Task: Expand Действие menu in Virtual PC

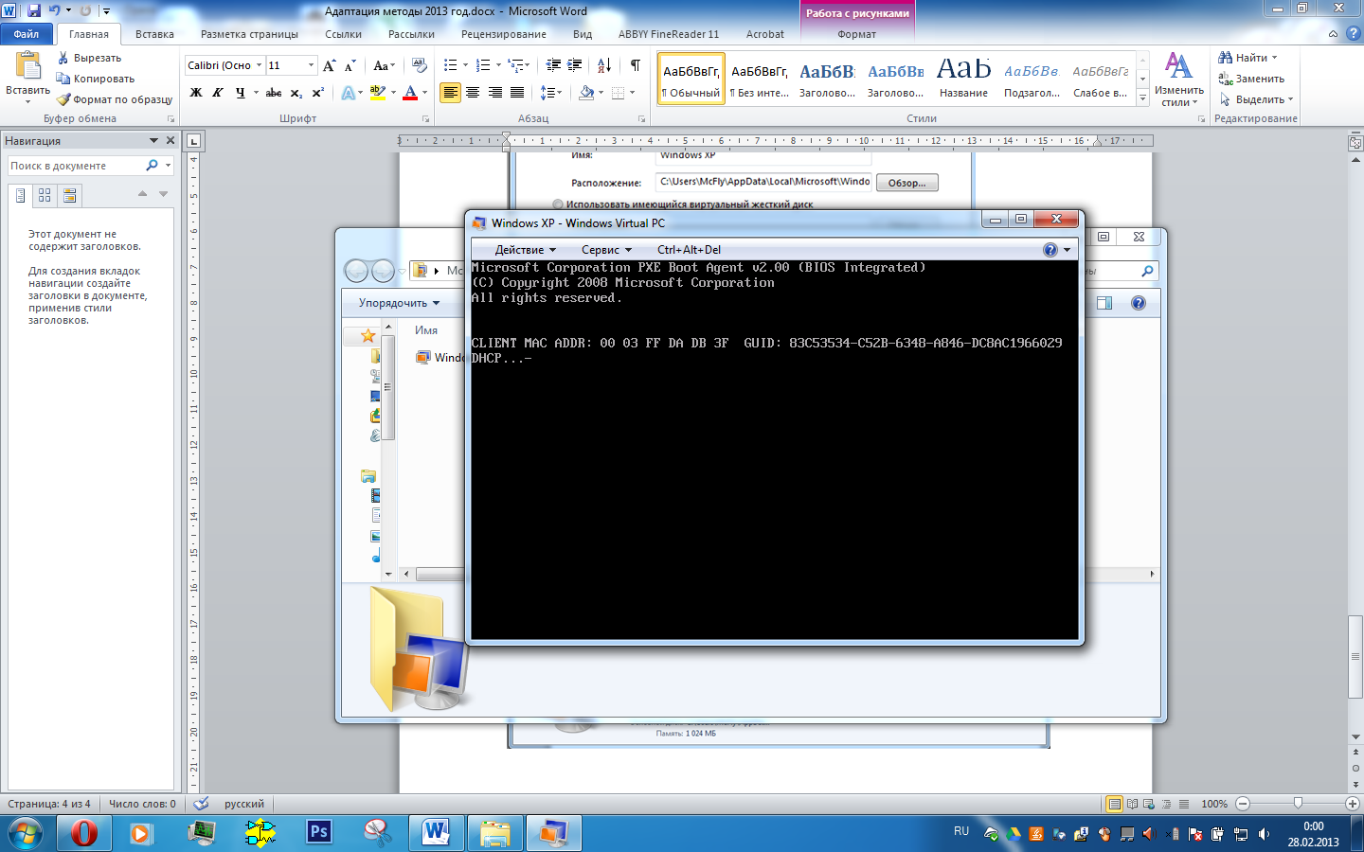Action: coord(525,250)
